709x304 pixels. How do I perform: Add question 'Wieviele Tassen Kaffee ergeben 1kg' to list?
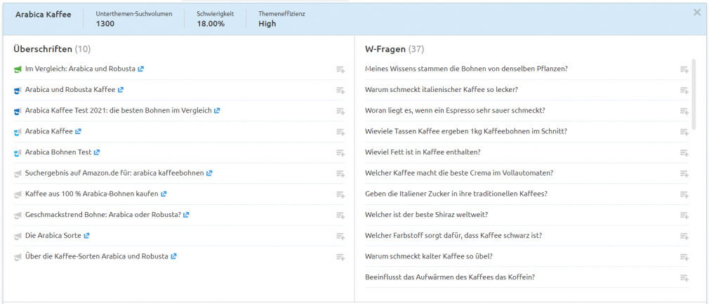[684, 132]
